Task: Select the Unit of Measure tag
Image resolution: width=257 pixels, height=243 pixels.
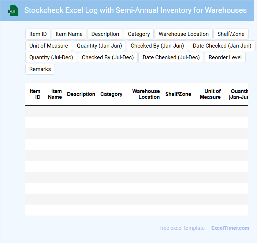Action: pyautogui.click(x=49, y=46)
